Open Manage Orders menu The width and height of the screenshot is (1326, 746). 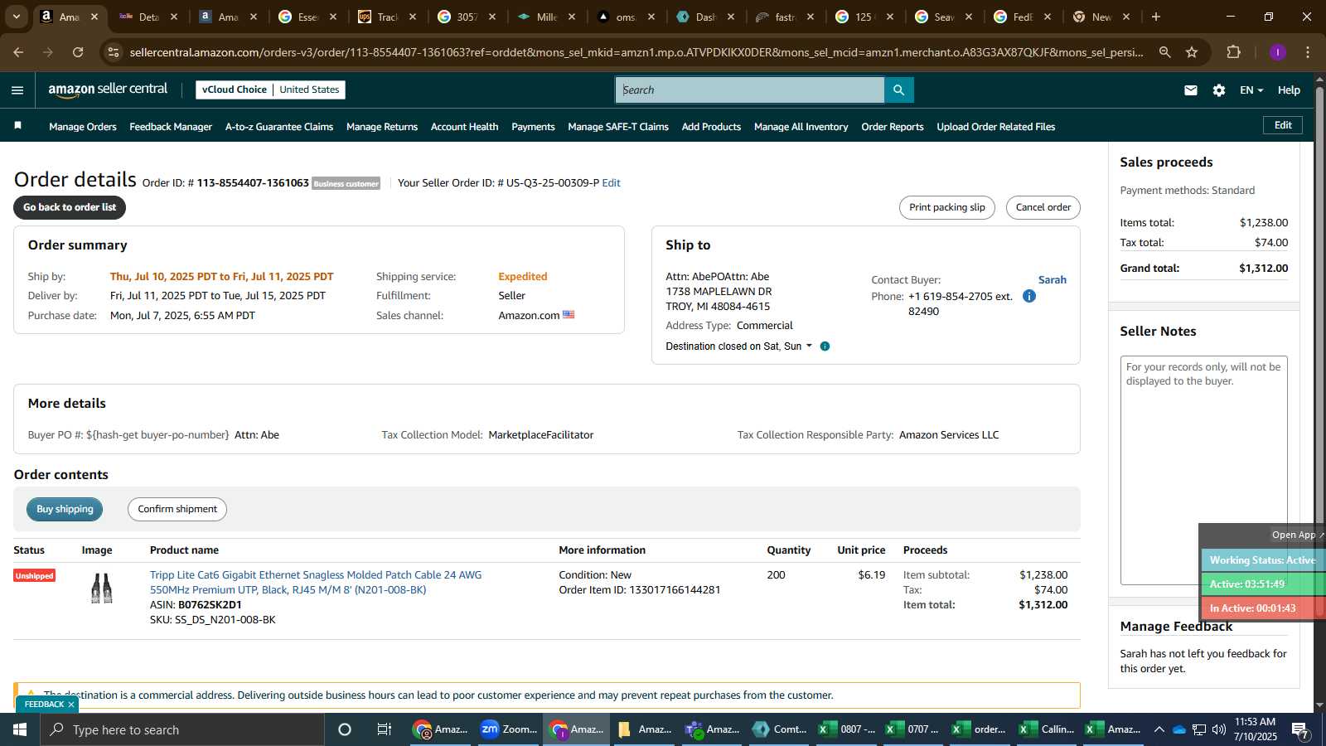pyautogui.click(x=83, y=127)
